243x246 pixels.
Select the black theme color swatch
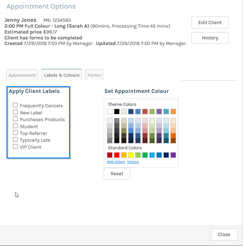117,111
